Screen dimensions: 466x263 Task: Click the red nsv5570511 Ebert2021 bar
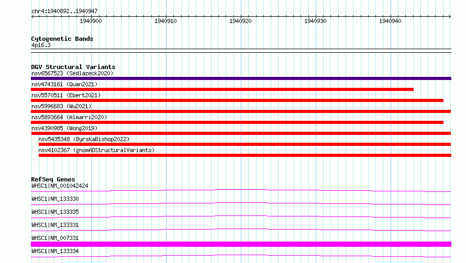click(x=237, y=100)
